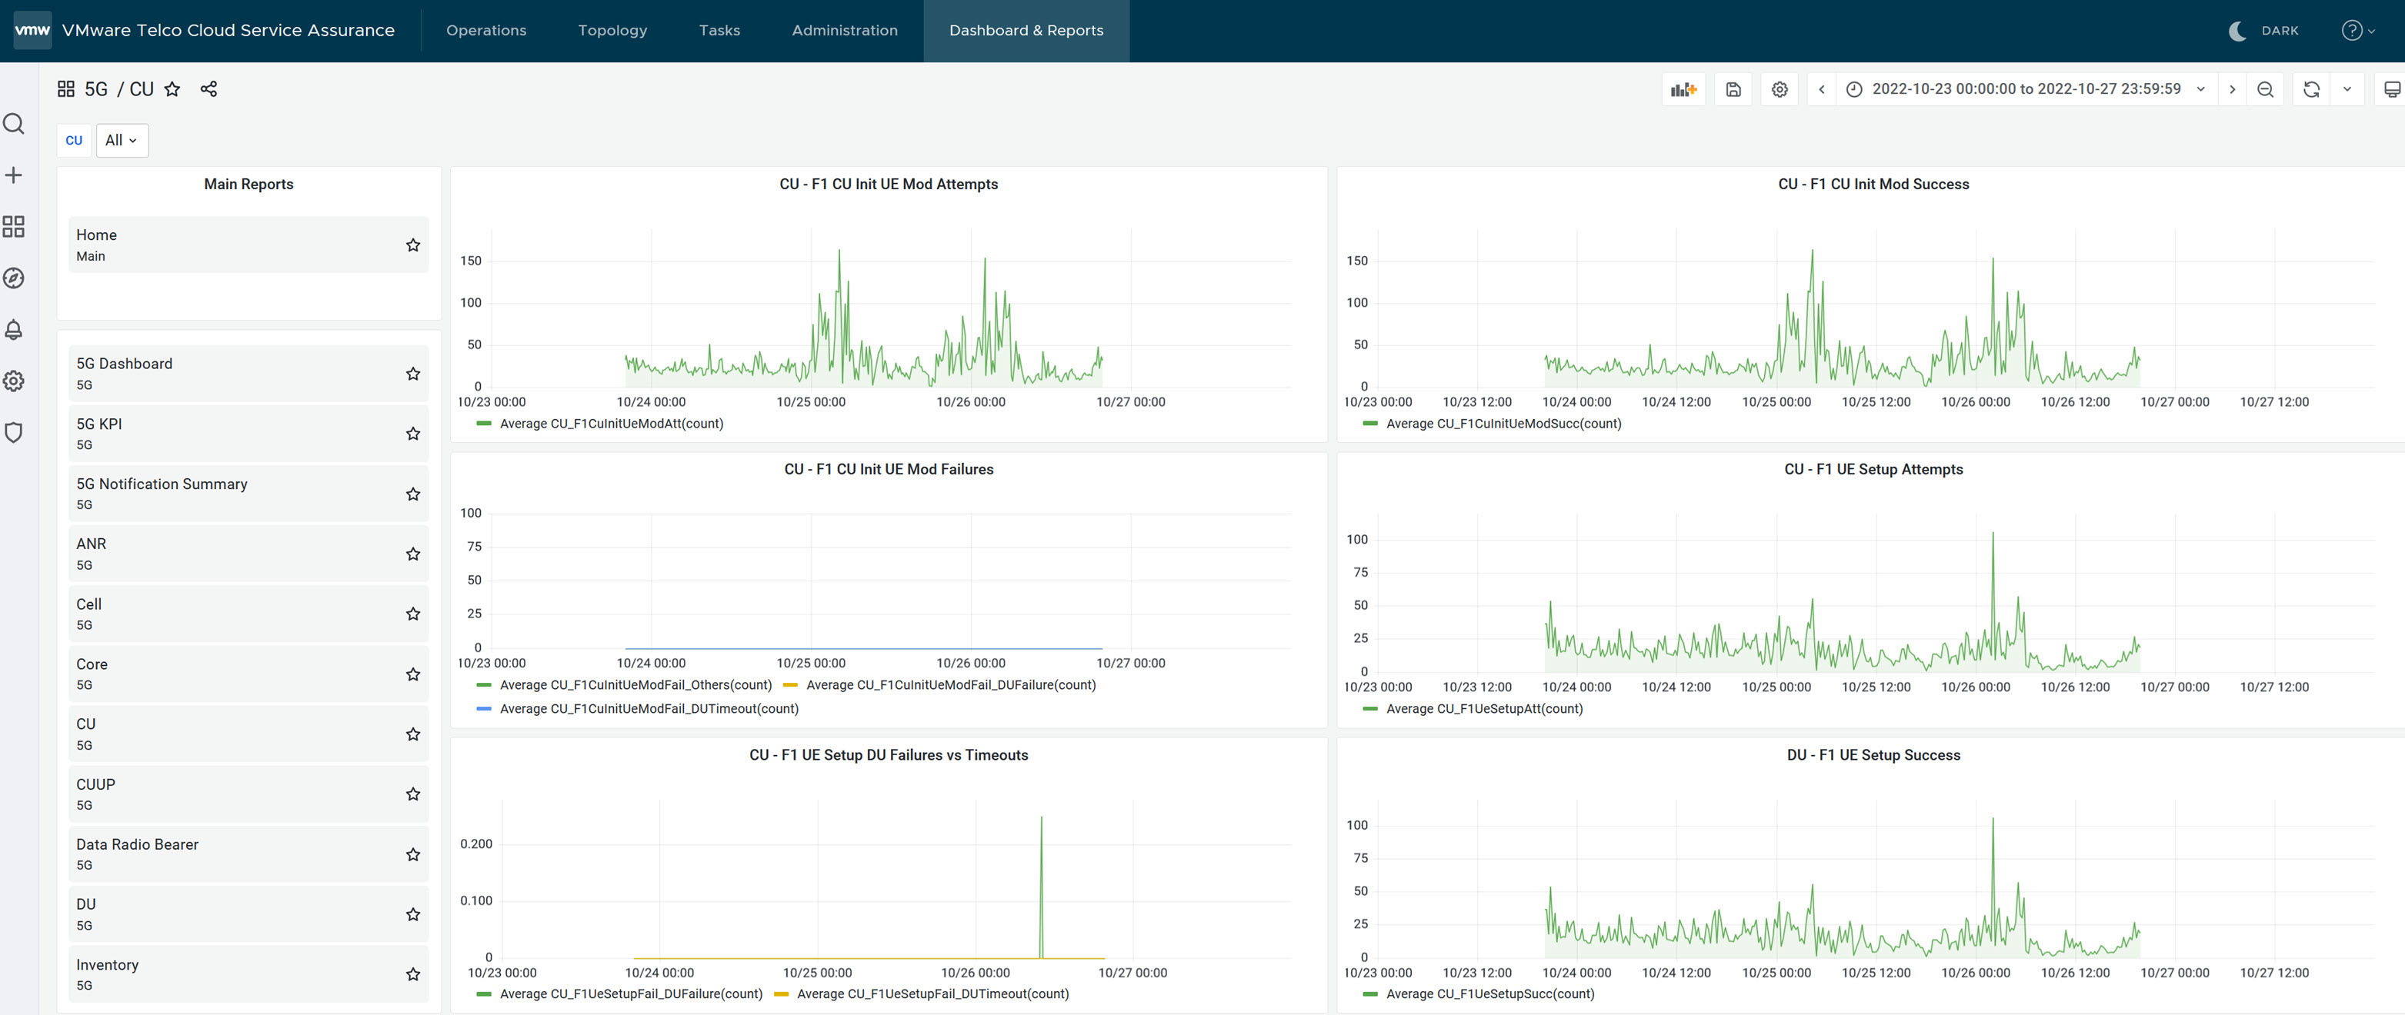Share the 5G / CU dashboard
The image size is (2405, 1015).
coord(208,88)
